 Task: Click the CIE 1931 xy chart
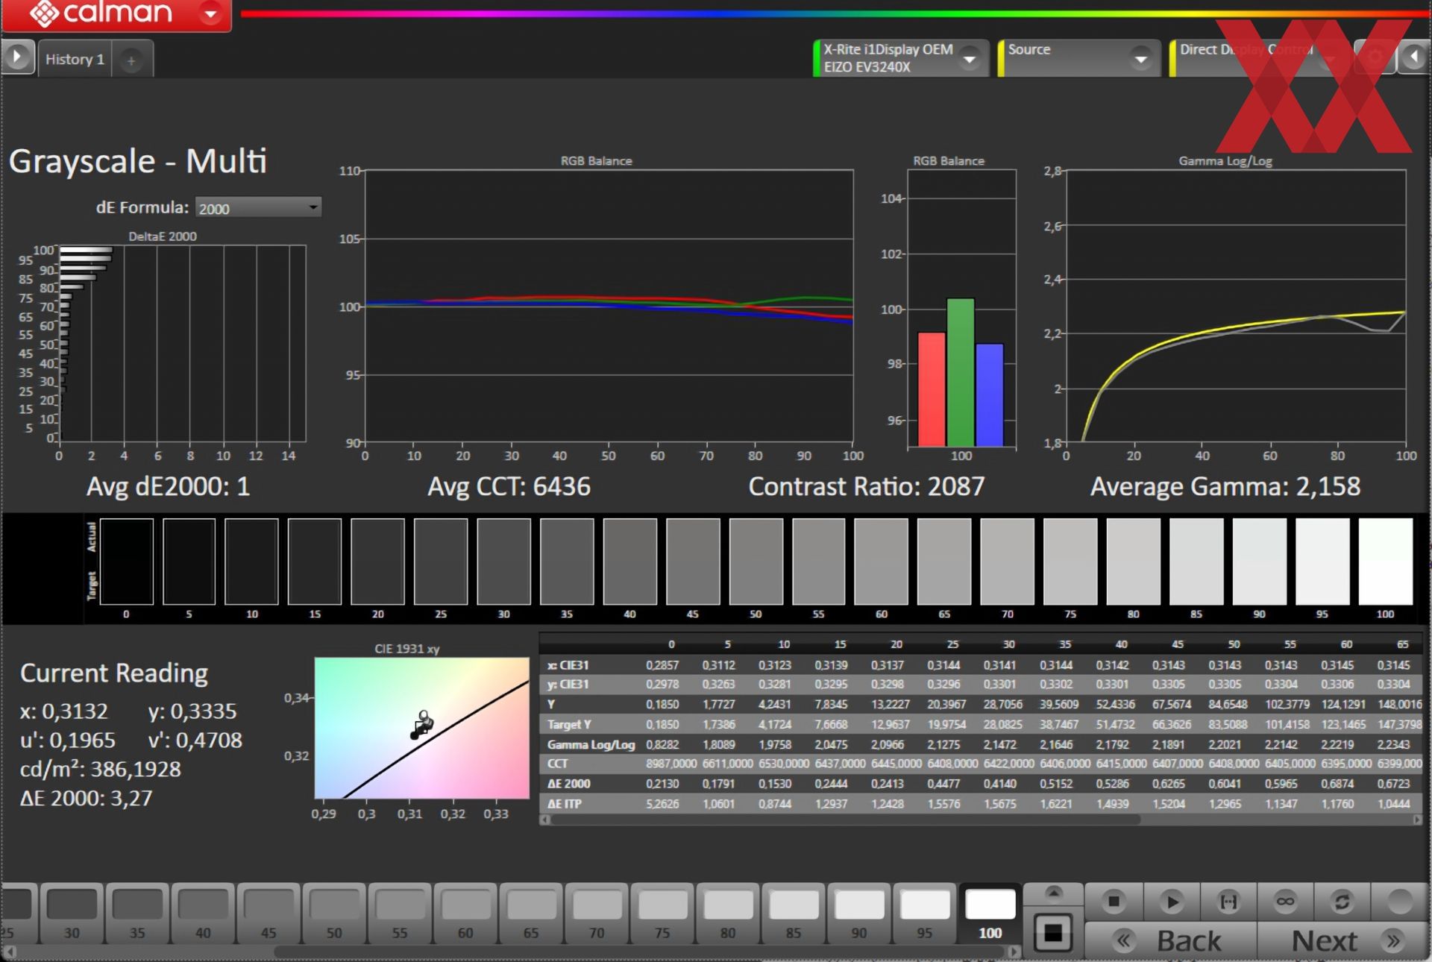click(421, 728)
